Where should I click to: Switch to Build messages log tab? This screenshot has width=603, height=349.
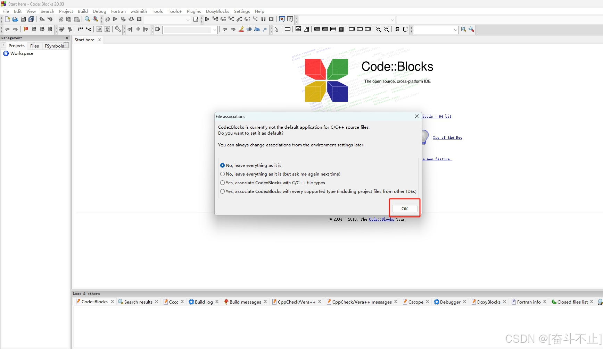click(245, 302)
